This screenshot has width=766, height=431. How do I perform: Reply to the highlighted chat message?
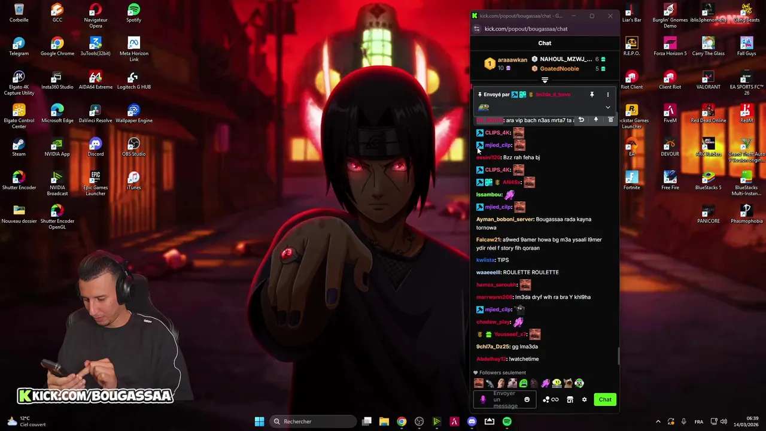tap(581, 120)
